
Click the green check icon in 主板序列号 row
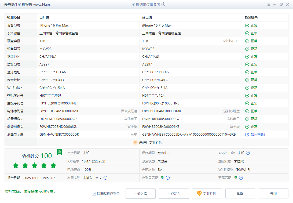coord(247,103)
